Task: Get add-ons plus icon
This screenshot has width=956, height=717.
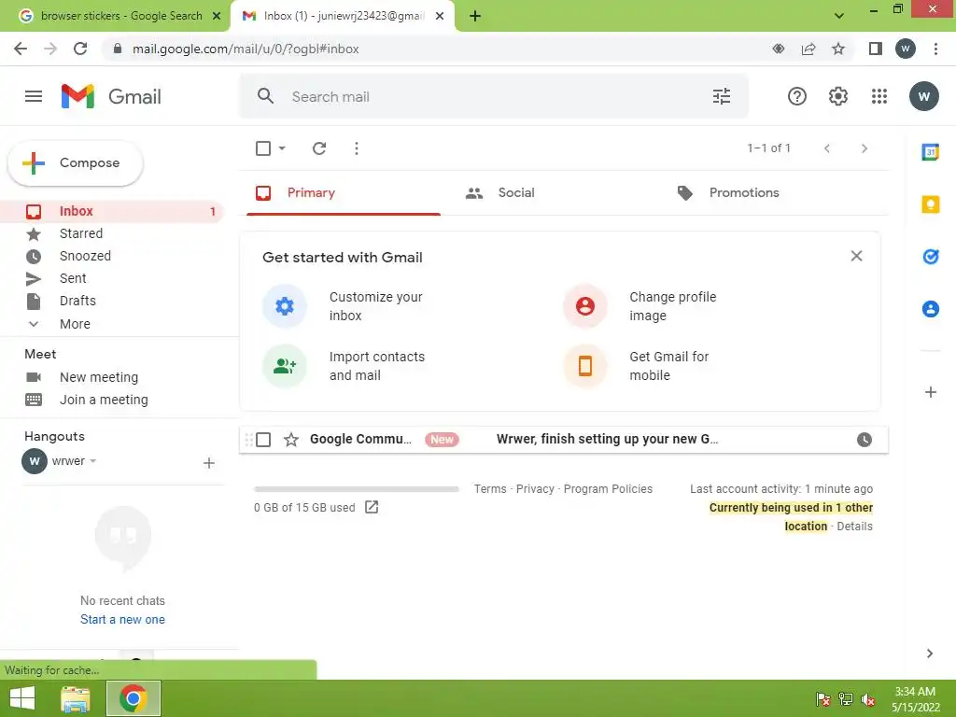Action: tap(931, 392)
